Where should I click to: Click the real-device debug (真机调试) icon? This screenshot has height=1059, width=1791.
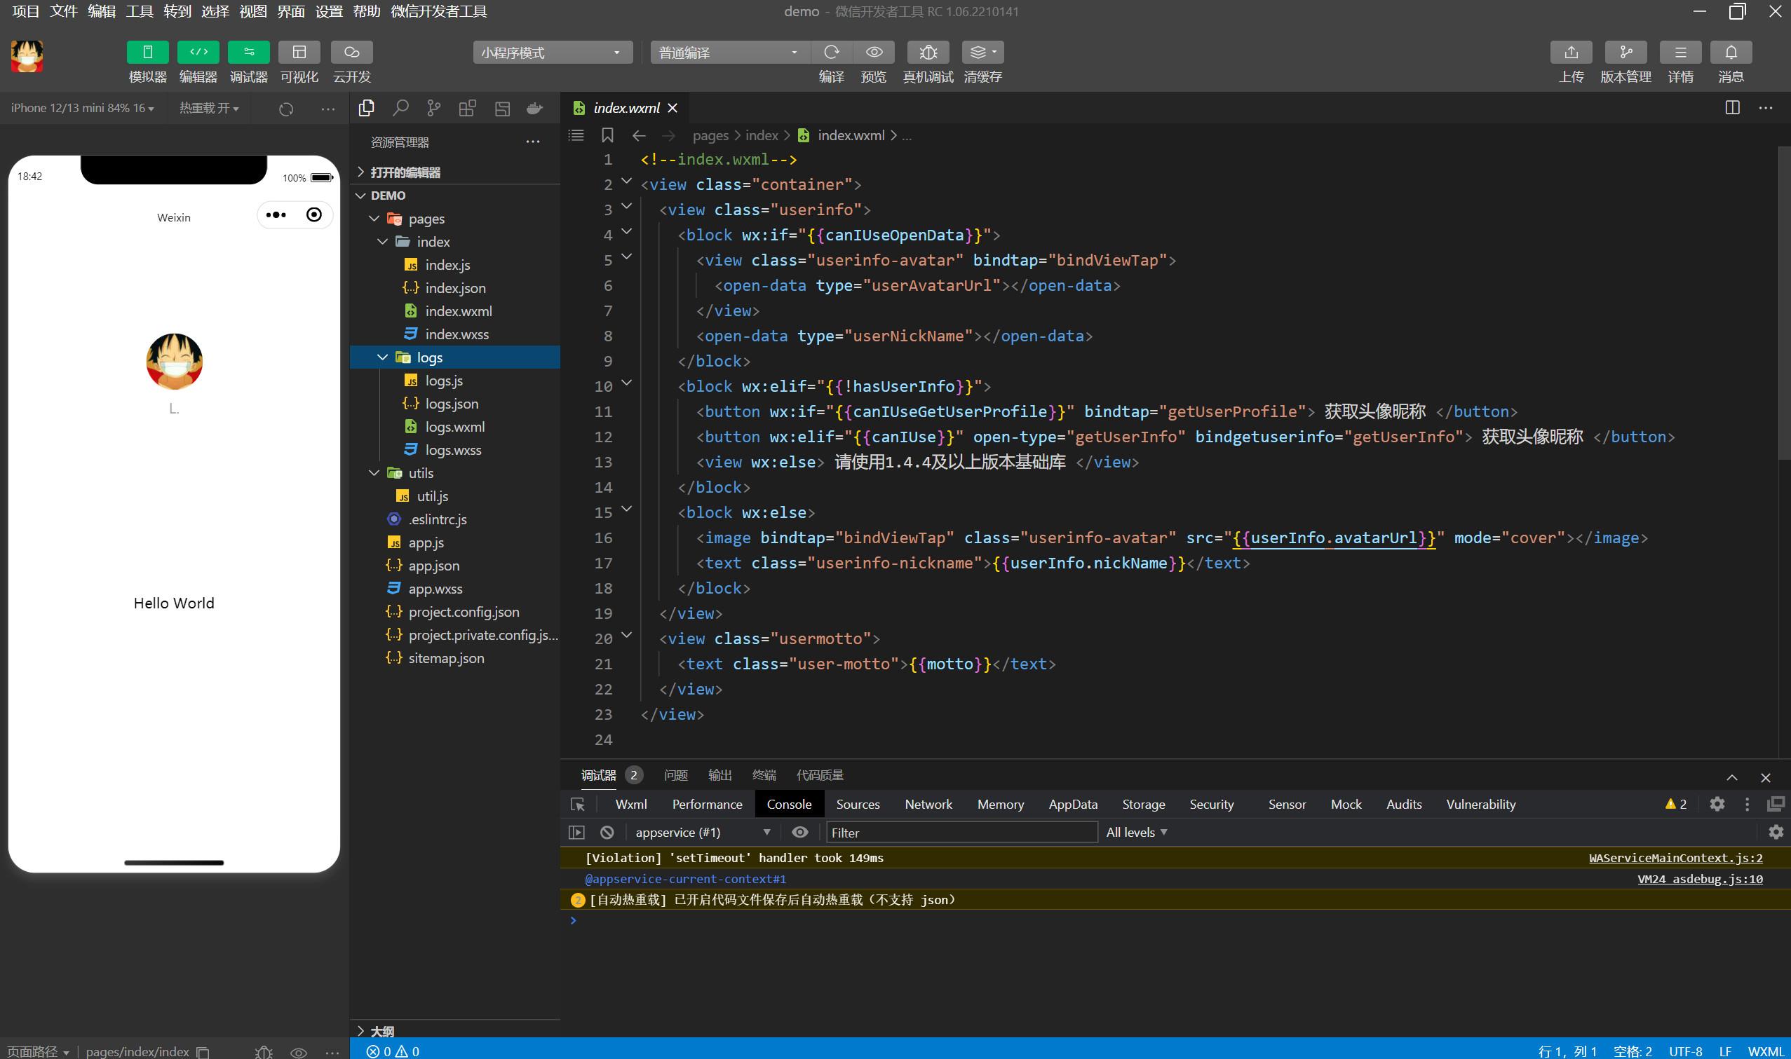click(x=927, y=52)
